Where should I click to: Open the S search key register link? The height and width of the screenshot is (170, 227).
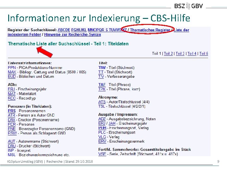107,30
